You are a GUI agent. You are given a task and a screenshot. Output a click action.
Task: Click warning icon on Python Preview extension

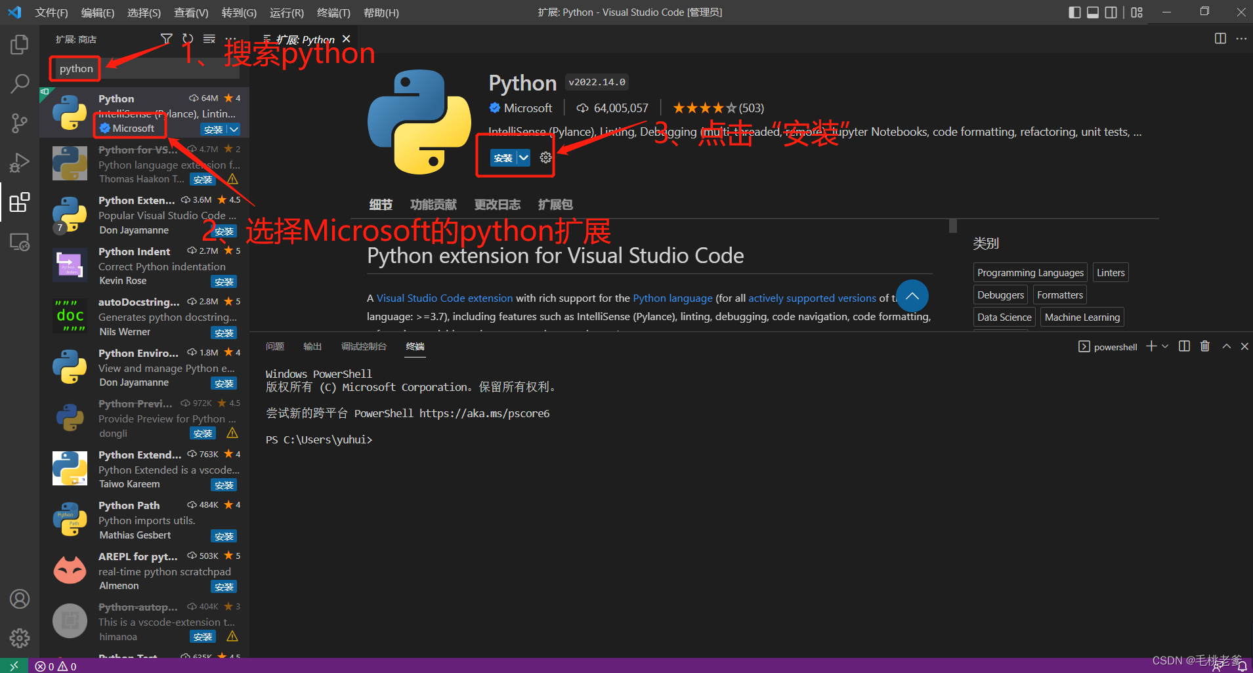(232, 433)
